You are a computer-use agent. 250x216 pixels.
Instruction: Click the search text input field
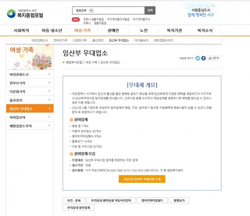(x=119, y=10)
